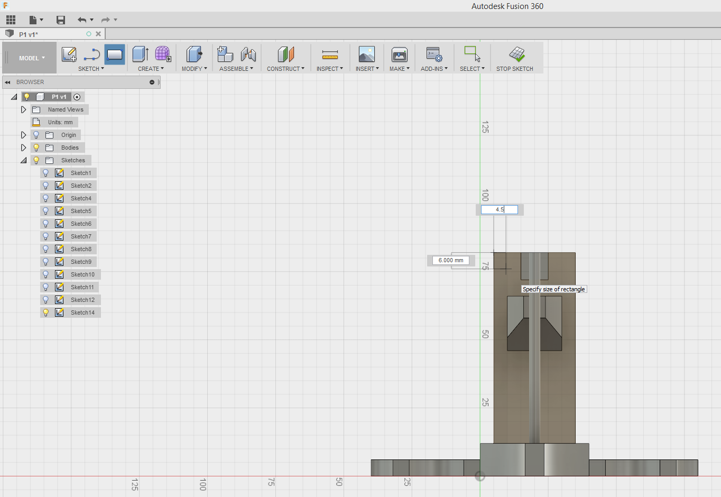Open the File menu icon
This screenshot has width=721, height=497.
point(36,20)
